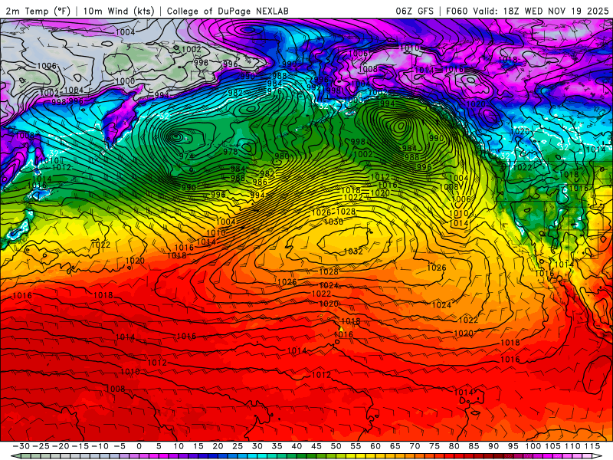The height and width of the screenshot is (460, 613).
Task: Click the 45 value on the color scale
Action: (316, 446)
